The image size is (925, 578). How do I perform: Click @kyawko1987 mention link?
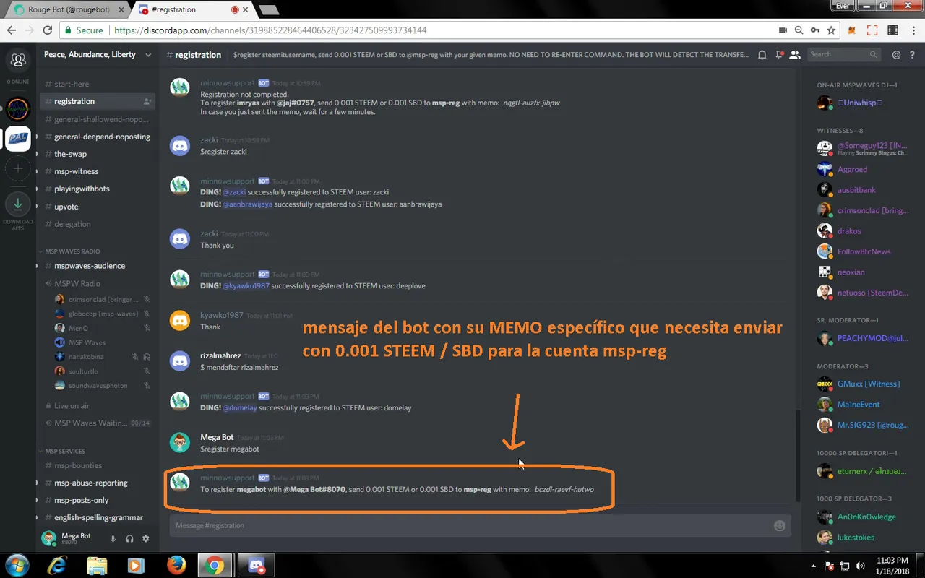coord(246,286)
